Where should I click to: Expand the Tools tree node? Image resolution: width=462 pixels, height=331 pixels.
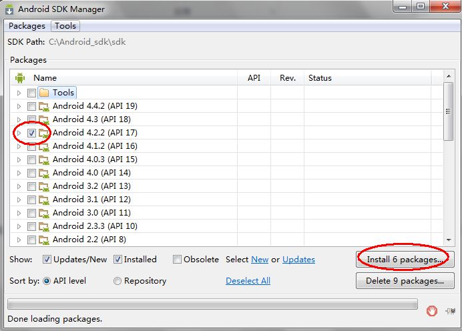click(19, 93)
